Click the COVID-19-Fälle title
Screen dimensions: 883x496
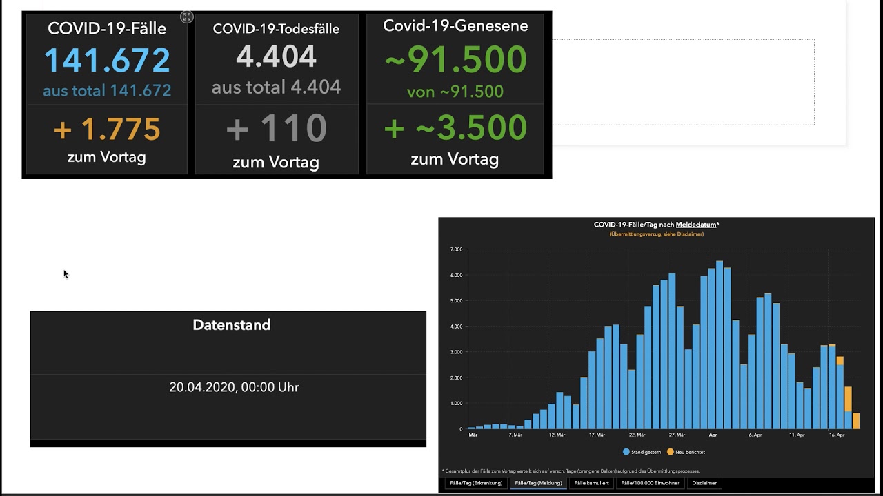point(107,29)
